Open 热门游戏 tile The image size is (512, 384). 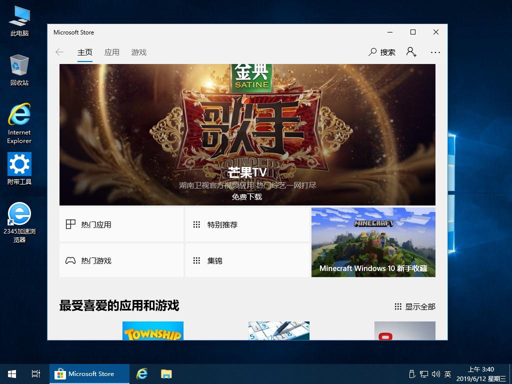(121, 260)
